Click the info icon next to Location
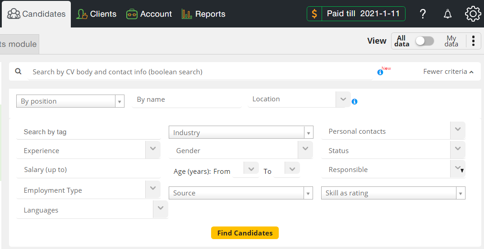 click(x=355, y=101)
